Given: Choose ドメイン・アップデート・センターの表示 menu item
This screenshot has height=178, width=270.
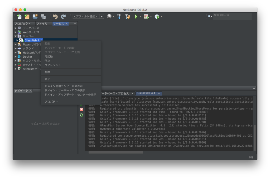Looking at the screenshot, I should [x=71, y=95].
